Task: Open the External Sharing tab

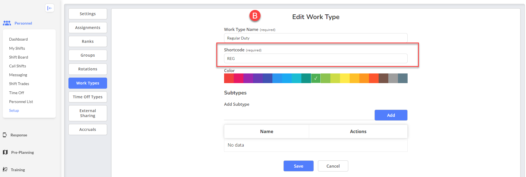Action: tap(88, 113)
